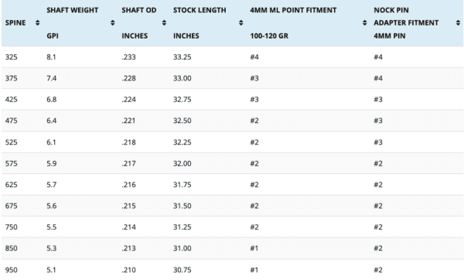Select the 31.75 stock length cell

click(182, 185)
